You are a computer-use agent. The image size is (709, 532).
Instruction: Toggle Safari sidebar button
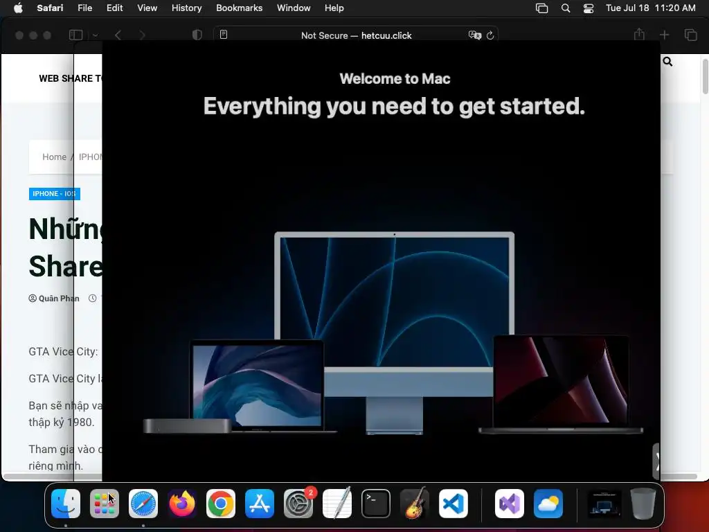click(75, 35)
